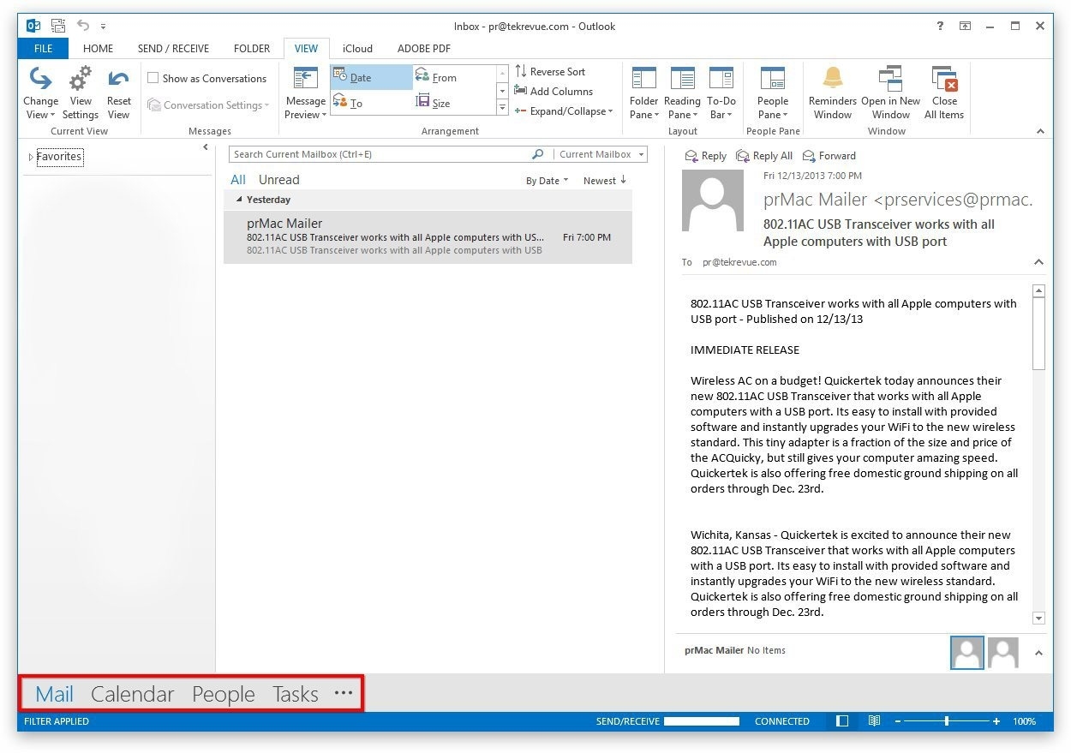1071x753 pixels.
Task: Click Add Columns
Action: [x=553, y=91]
